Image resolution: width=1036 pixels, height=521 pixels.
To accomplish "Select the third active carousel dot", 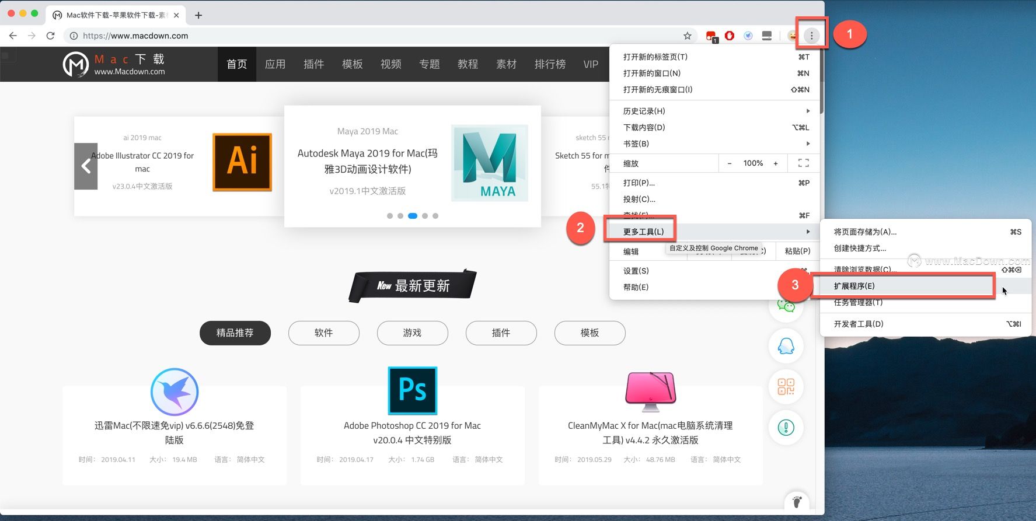I will [413, 216].
